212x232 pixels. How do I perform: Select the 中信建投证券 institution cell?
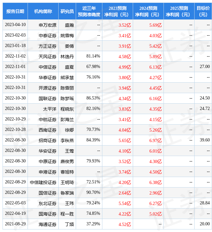click(43, 183)
